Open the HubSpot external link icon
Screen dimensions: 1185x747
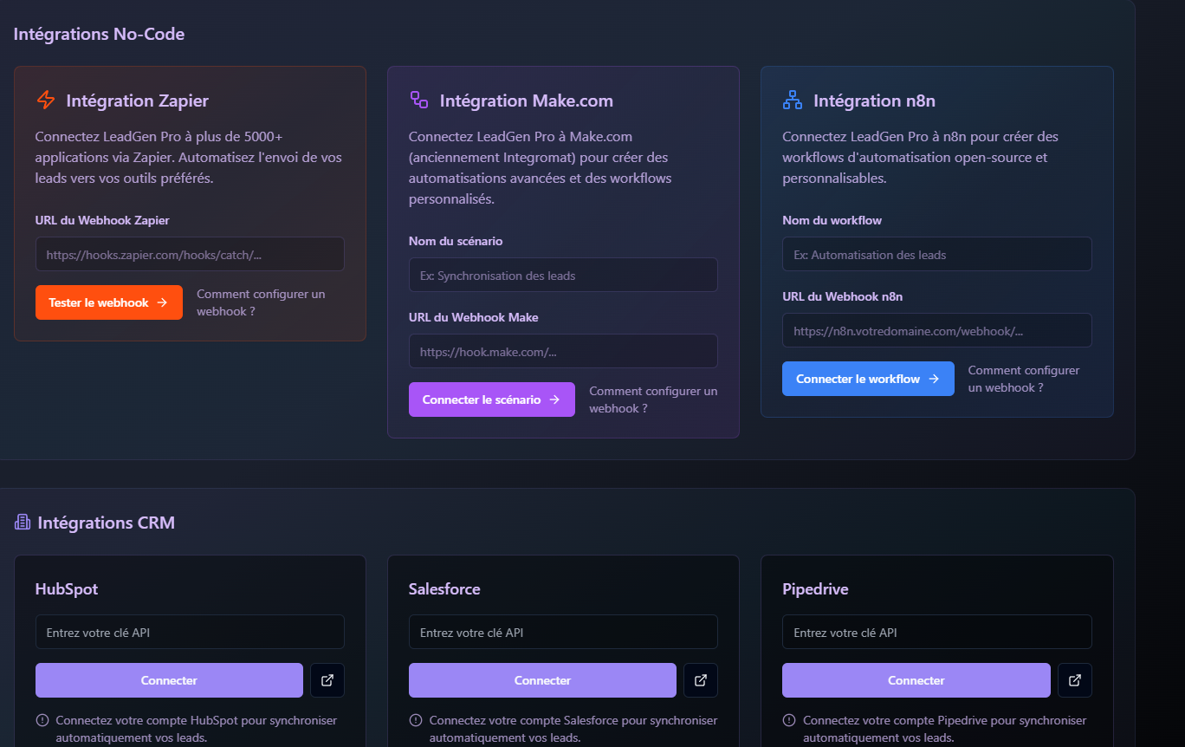point(327,680)
